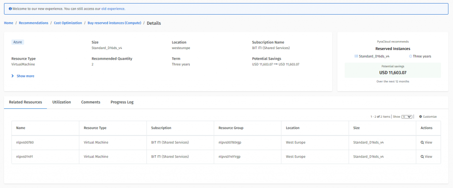The width and height of the screenshot is (453, 188).
Task: Click the clock icon beside Three years
Action: 411,56
